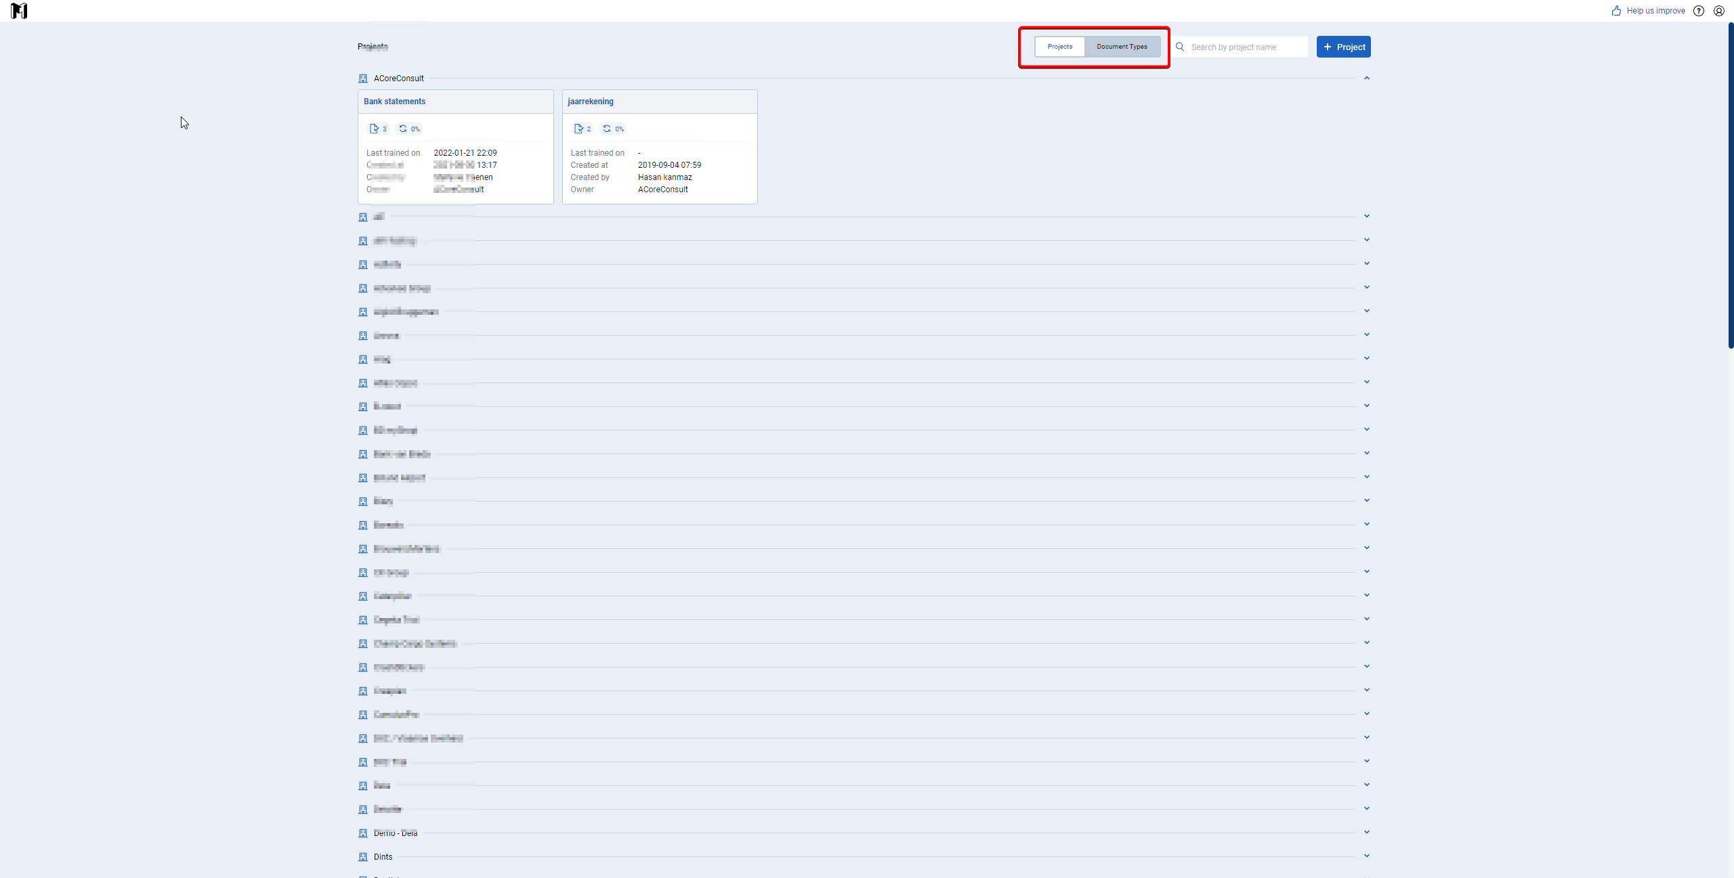Click the vertical page scrollbar
This screenshot has height=878, width=1734.
point(1731,186)
